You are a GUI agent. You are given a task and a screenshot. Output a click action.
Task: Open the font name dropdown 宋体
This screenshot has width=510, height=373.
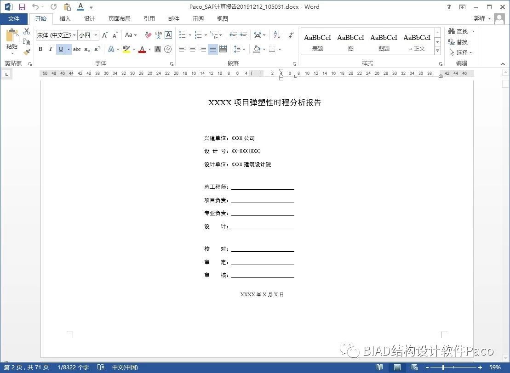[x=74, y=35]
